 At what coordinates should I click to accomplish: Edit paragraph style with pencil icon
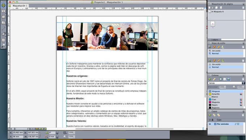(x=219, y=47)
